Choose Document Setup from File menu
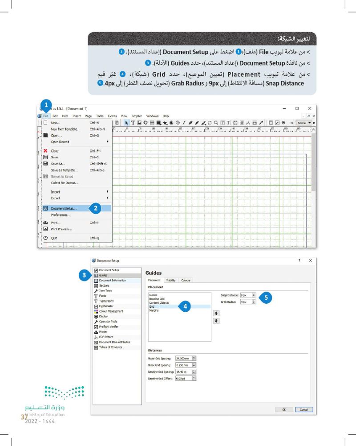The image size is (356, 446). [x=77, y=208]
